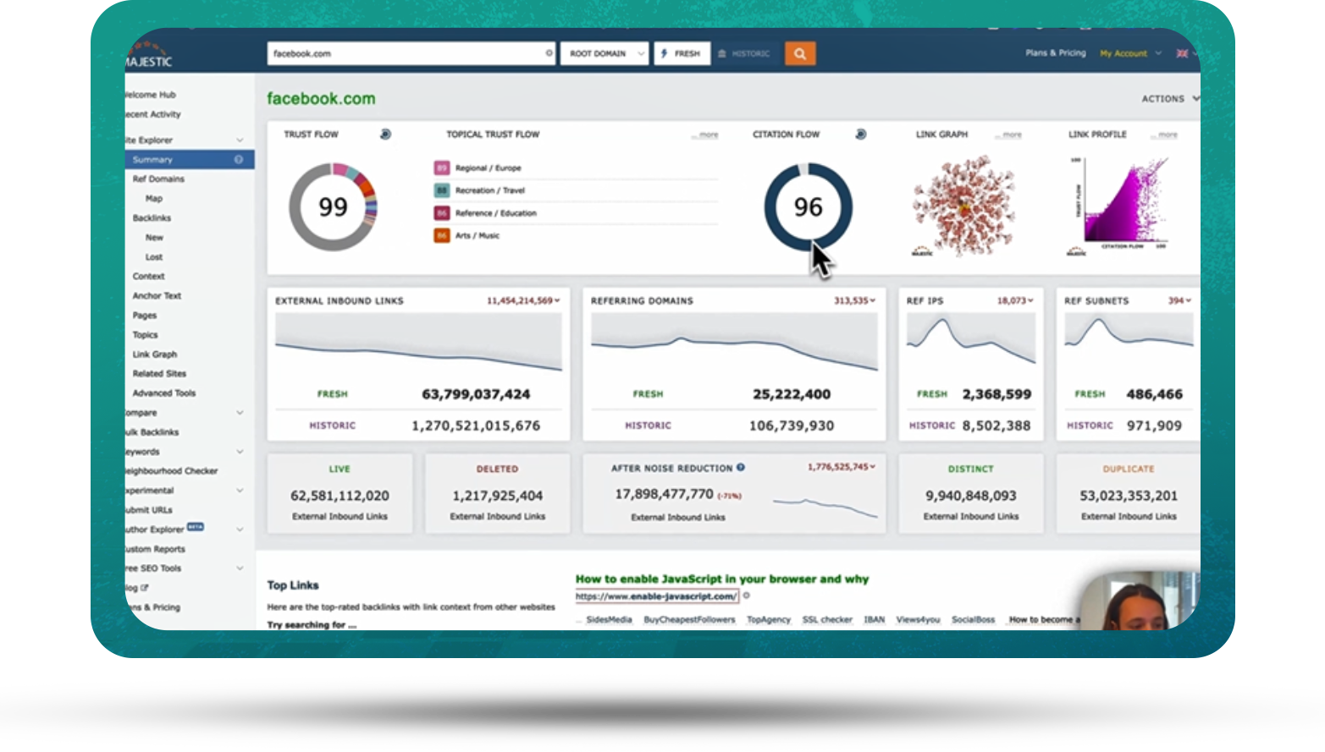This screenshot has width=1325, height=752.
Task: Click the Regional / Europe color swatch
Action: [441, 168]
